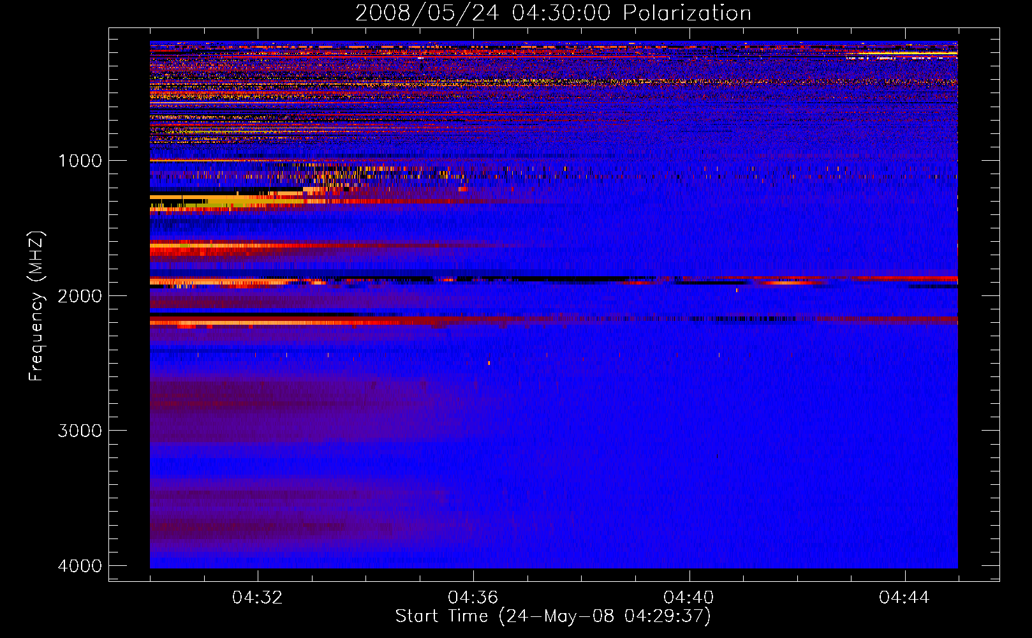1032x638 pixels.
Task: Click the 04:36 time tick label
Action: pyautogui.click(x=473, y=598)
